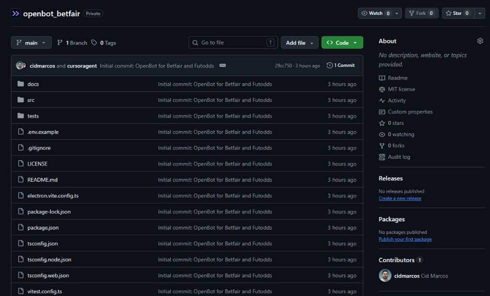Click the file icon next to .env.example
The width and height of the screenshot is (490, 296).
(x=21, y=132)
